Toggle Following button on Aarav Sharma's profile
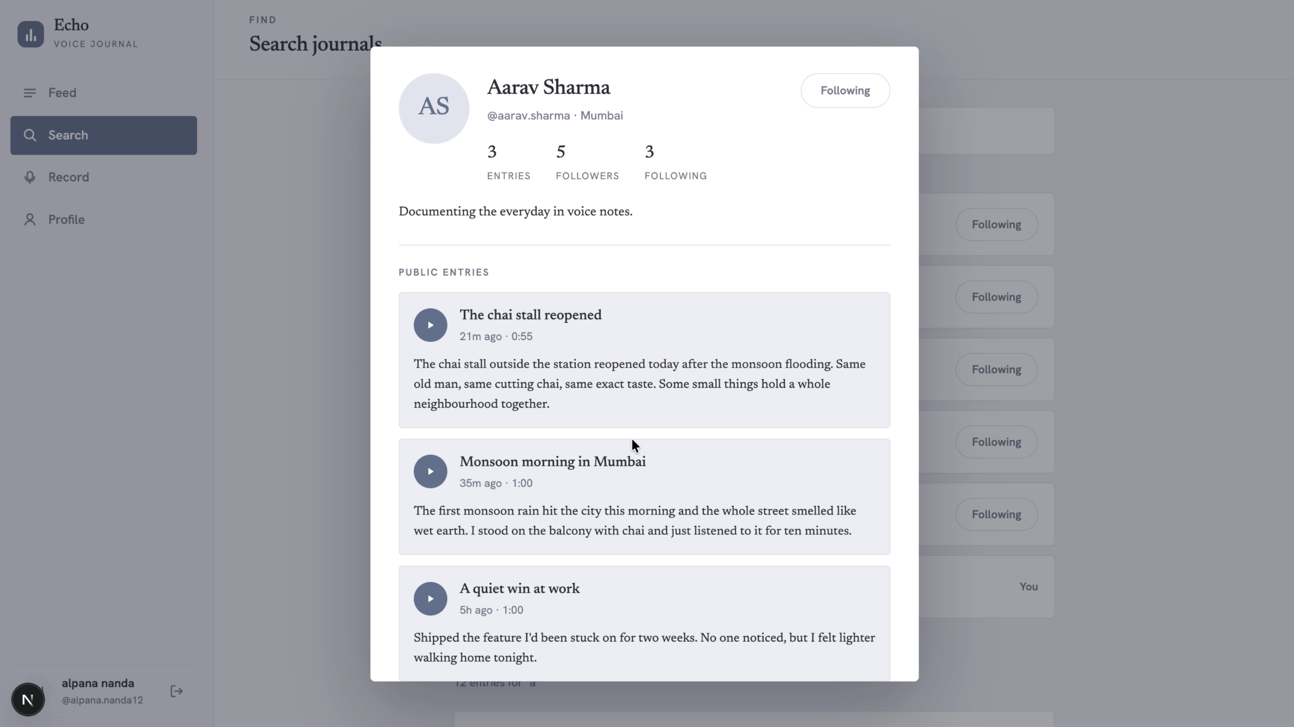 click(845, 90)
